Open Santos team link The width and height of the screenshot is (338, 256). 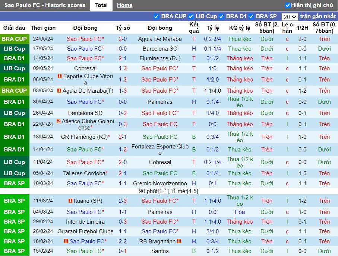(x=160, y=251)
